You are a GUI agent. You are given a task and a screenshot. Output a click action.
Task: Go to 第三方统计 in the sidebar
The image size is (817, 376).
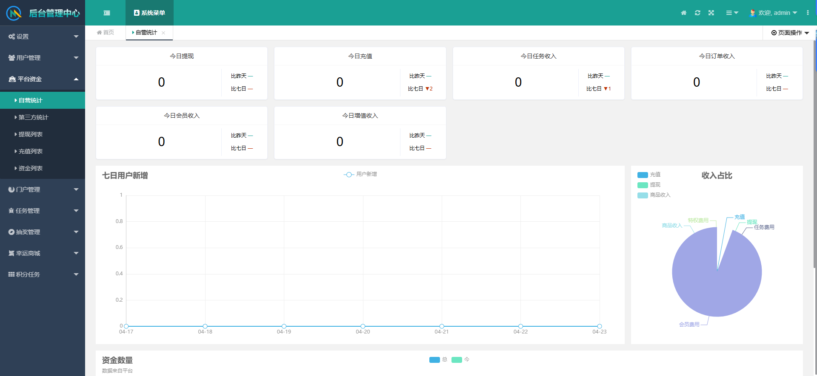[33, 117]
